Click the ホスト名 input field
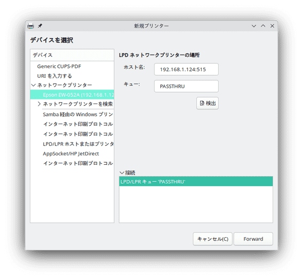 tap(186, 69)
